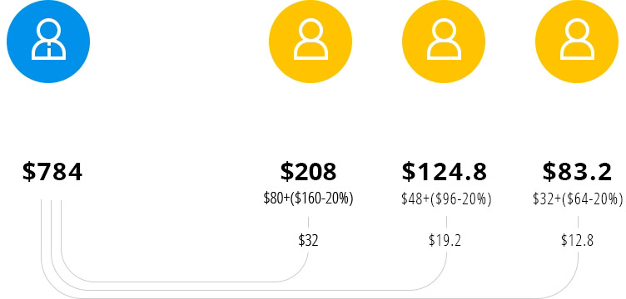Click the $784 total amount
This screenshot has height=299, width=626.
pos(52,172)
